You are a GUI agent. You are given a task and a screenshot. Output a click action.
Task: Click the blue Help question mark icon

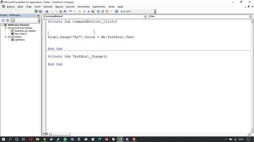pyautogui.click(x=116, y=11)
